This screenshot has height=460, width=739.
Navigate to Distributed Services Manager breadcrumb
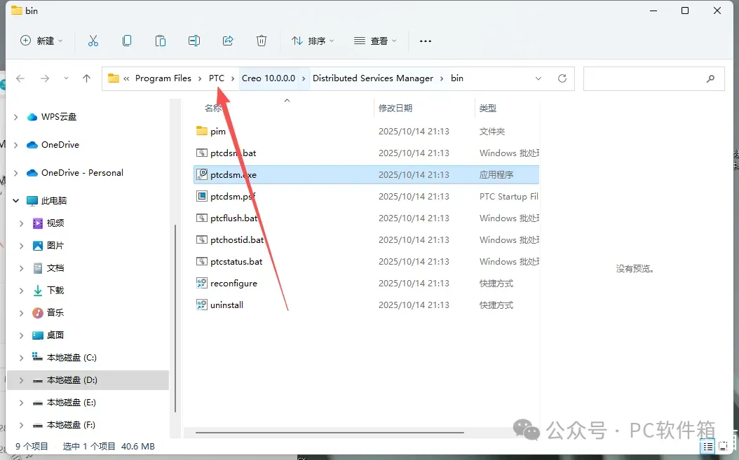coord(373,78)
